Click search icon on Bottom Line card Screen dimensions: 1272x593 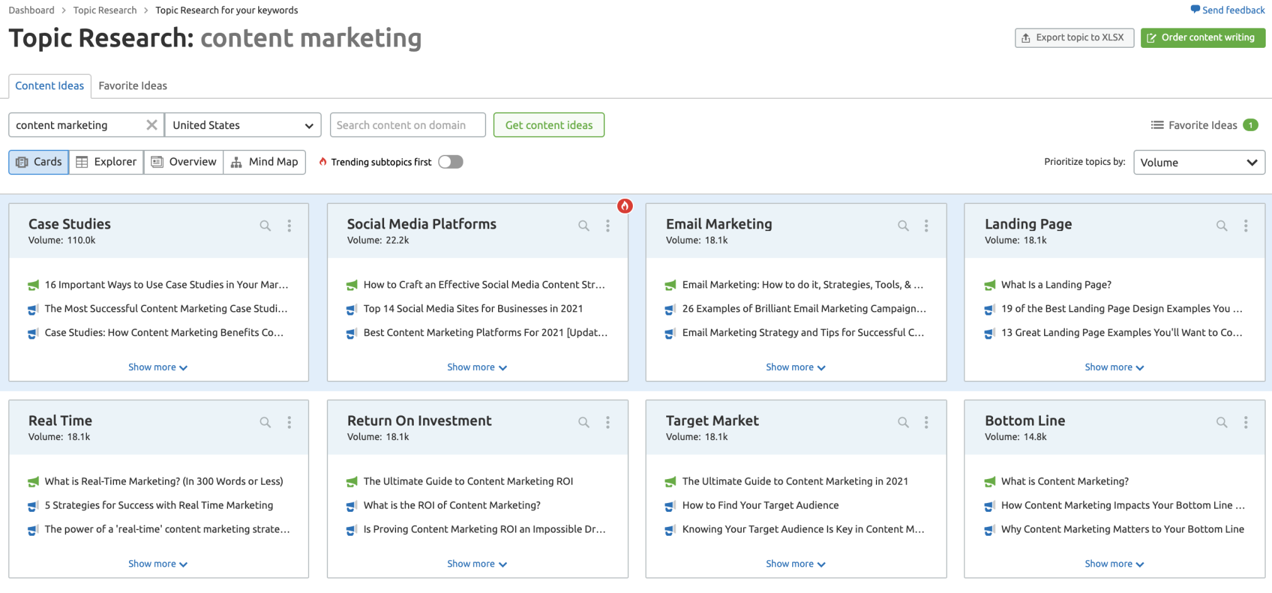[1222, 422]
